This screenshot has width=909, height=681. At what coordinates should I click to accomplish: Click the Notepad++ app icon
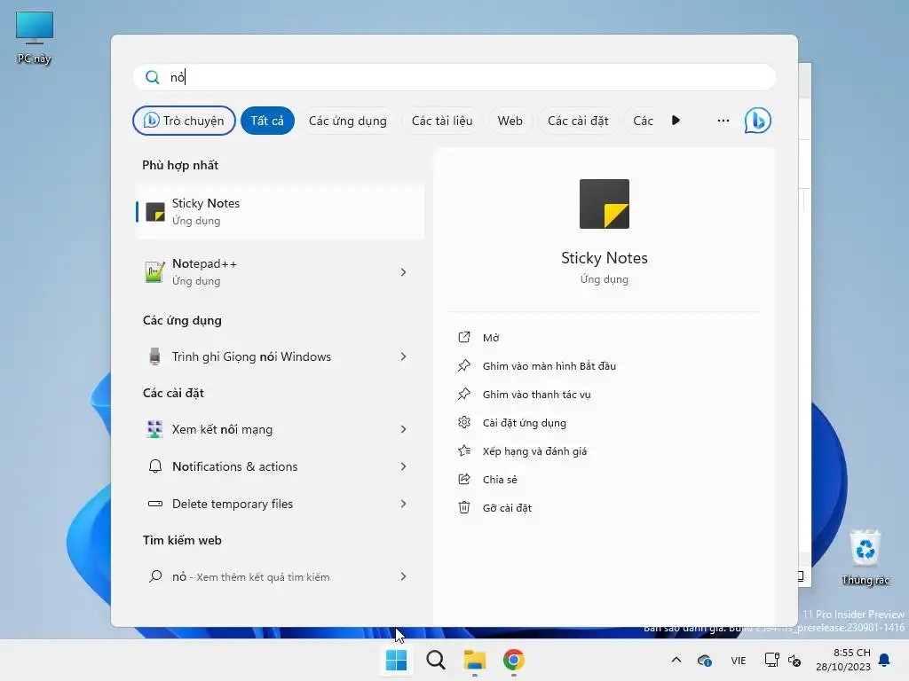154,271
